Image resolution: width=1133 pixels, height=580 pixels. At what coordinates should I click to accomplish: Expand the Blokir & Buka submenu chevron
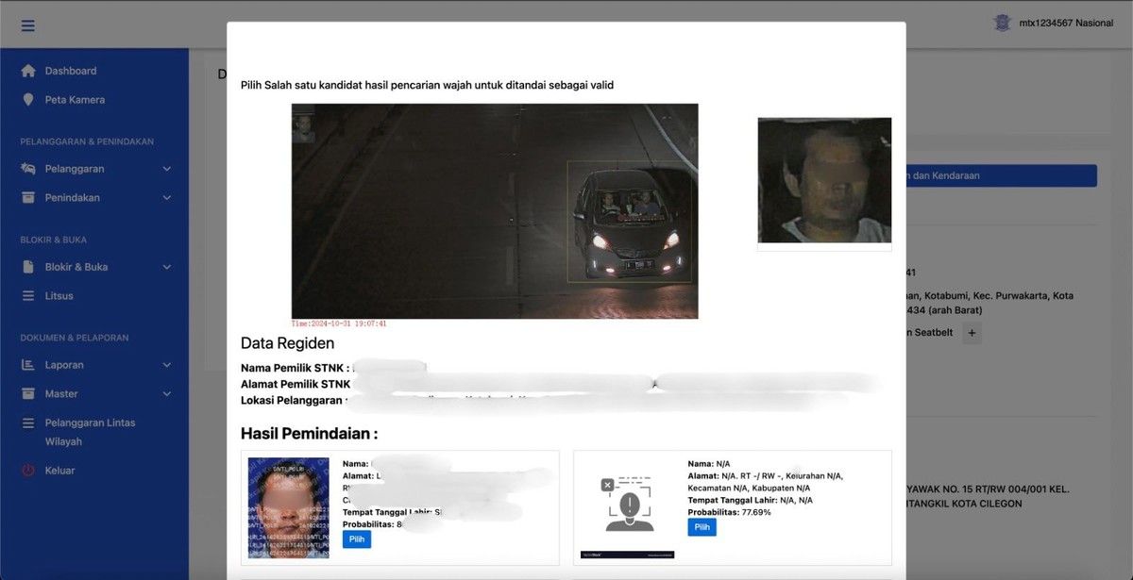pos(167,267)
